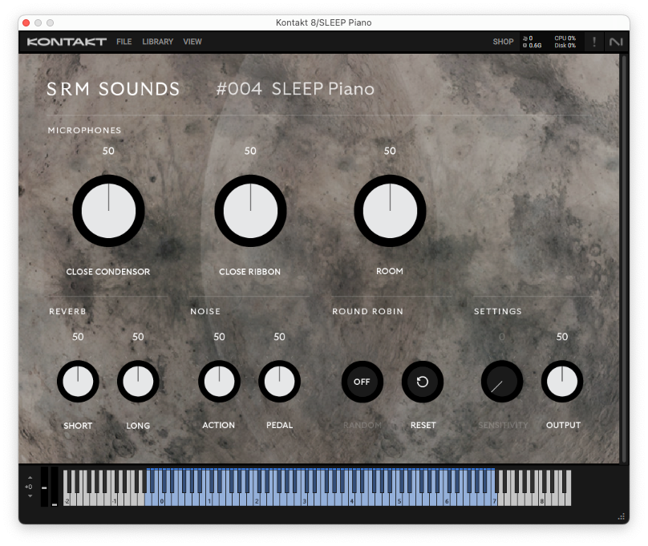Click the Close Ribbon microphone knob
Screen dimensions: 648x546
coord(250,211)
